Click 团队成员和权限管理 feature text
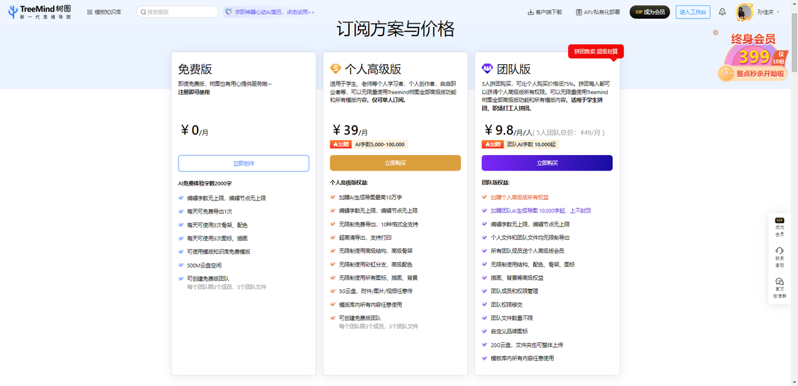798x386 pixels. [x=514, y=291]
